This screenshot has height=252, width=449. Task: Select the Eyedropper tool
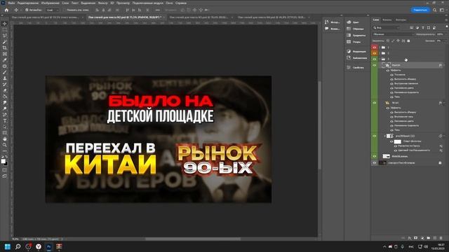pyautogui.click(x=5, y=59)
